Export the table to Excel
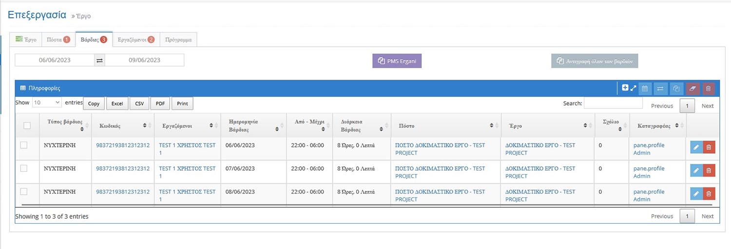The height and width of the screenshot is (249, 731). coord(117,104)
